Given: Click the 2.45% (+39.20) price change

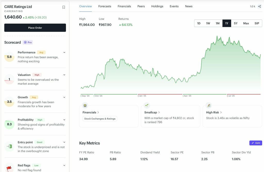Looking at the screenshot, I should (35, 17).
